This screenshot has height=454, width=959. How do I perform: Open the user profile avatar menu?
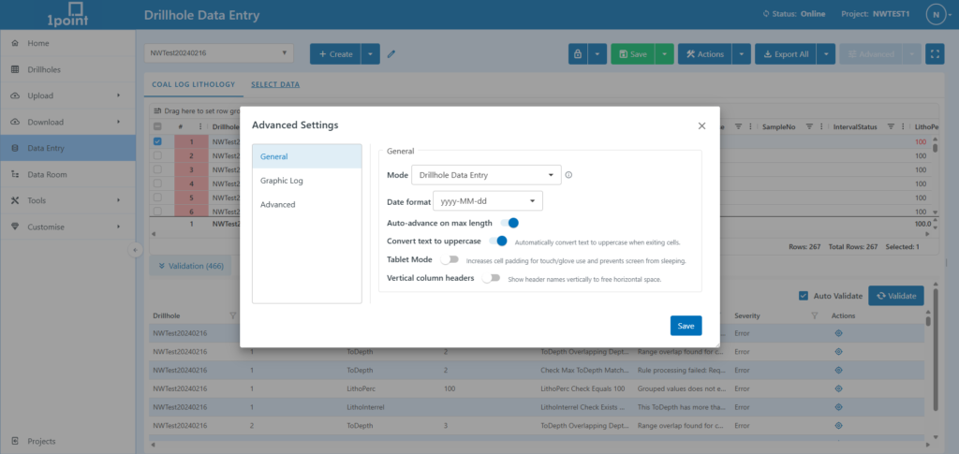coord(936,15)
